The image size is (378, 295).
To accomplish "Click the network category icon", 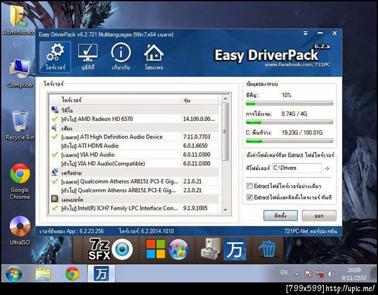I will [x=55, y=173].
